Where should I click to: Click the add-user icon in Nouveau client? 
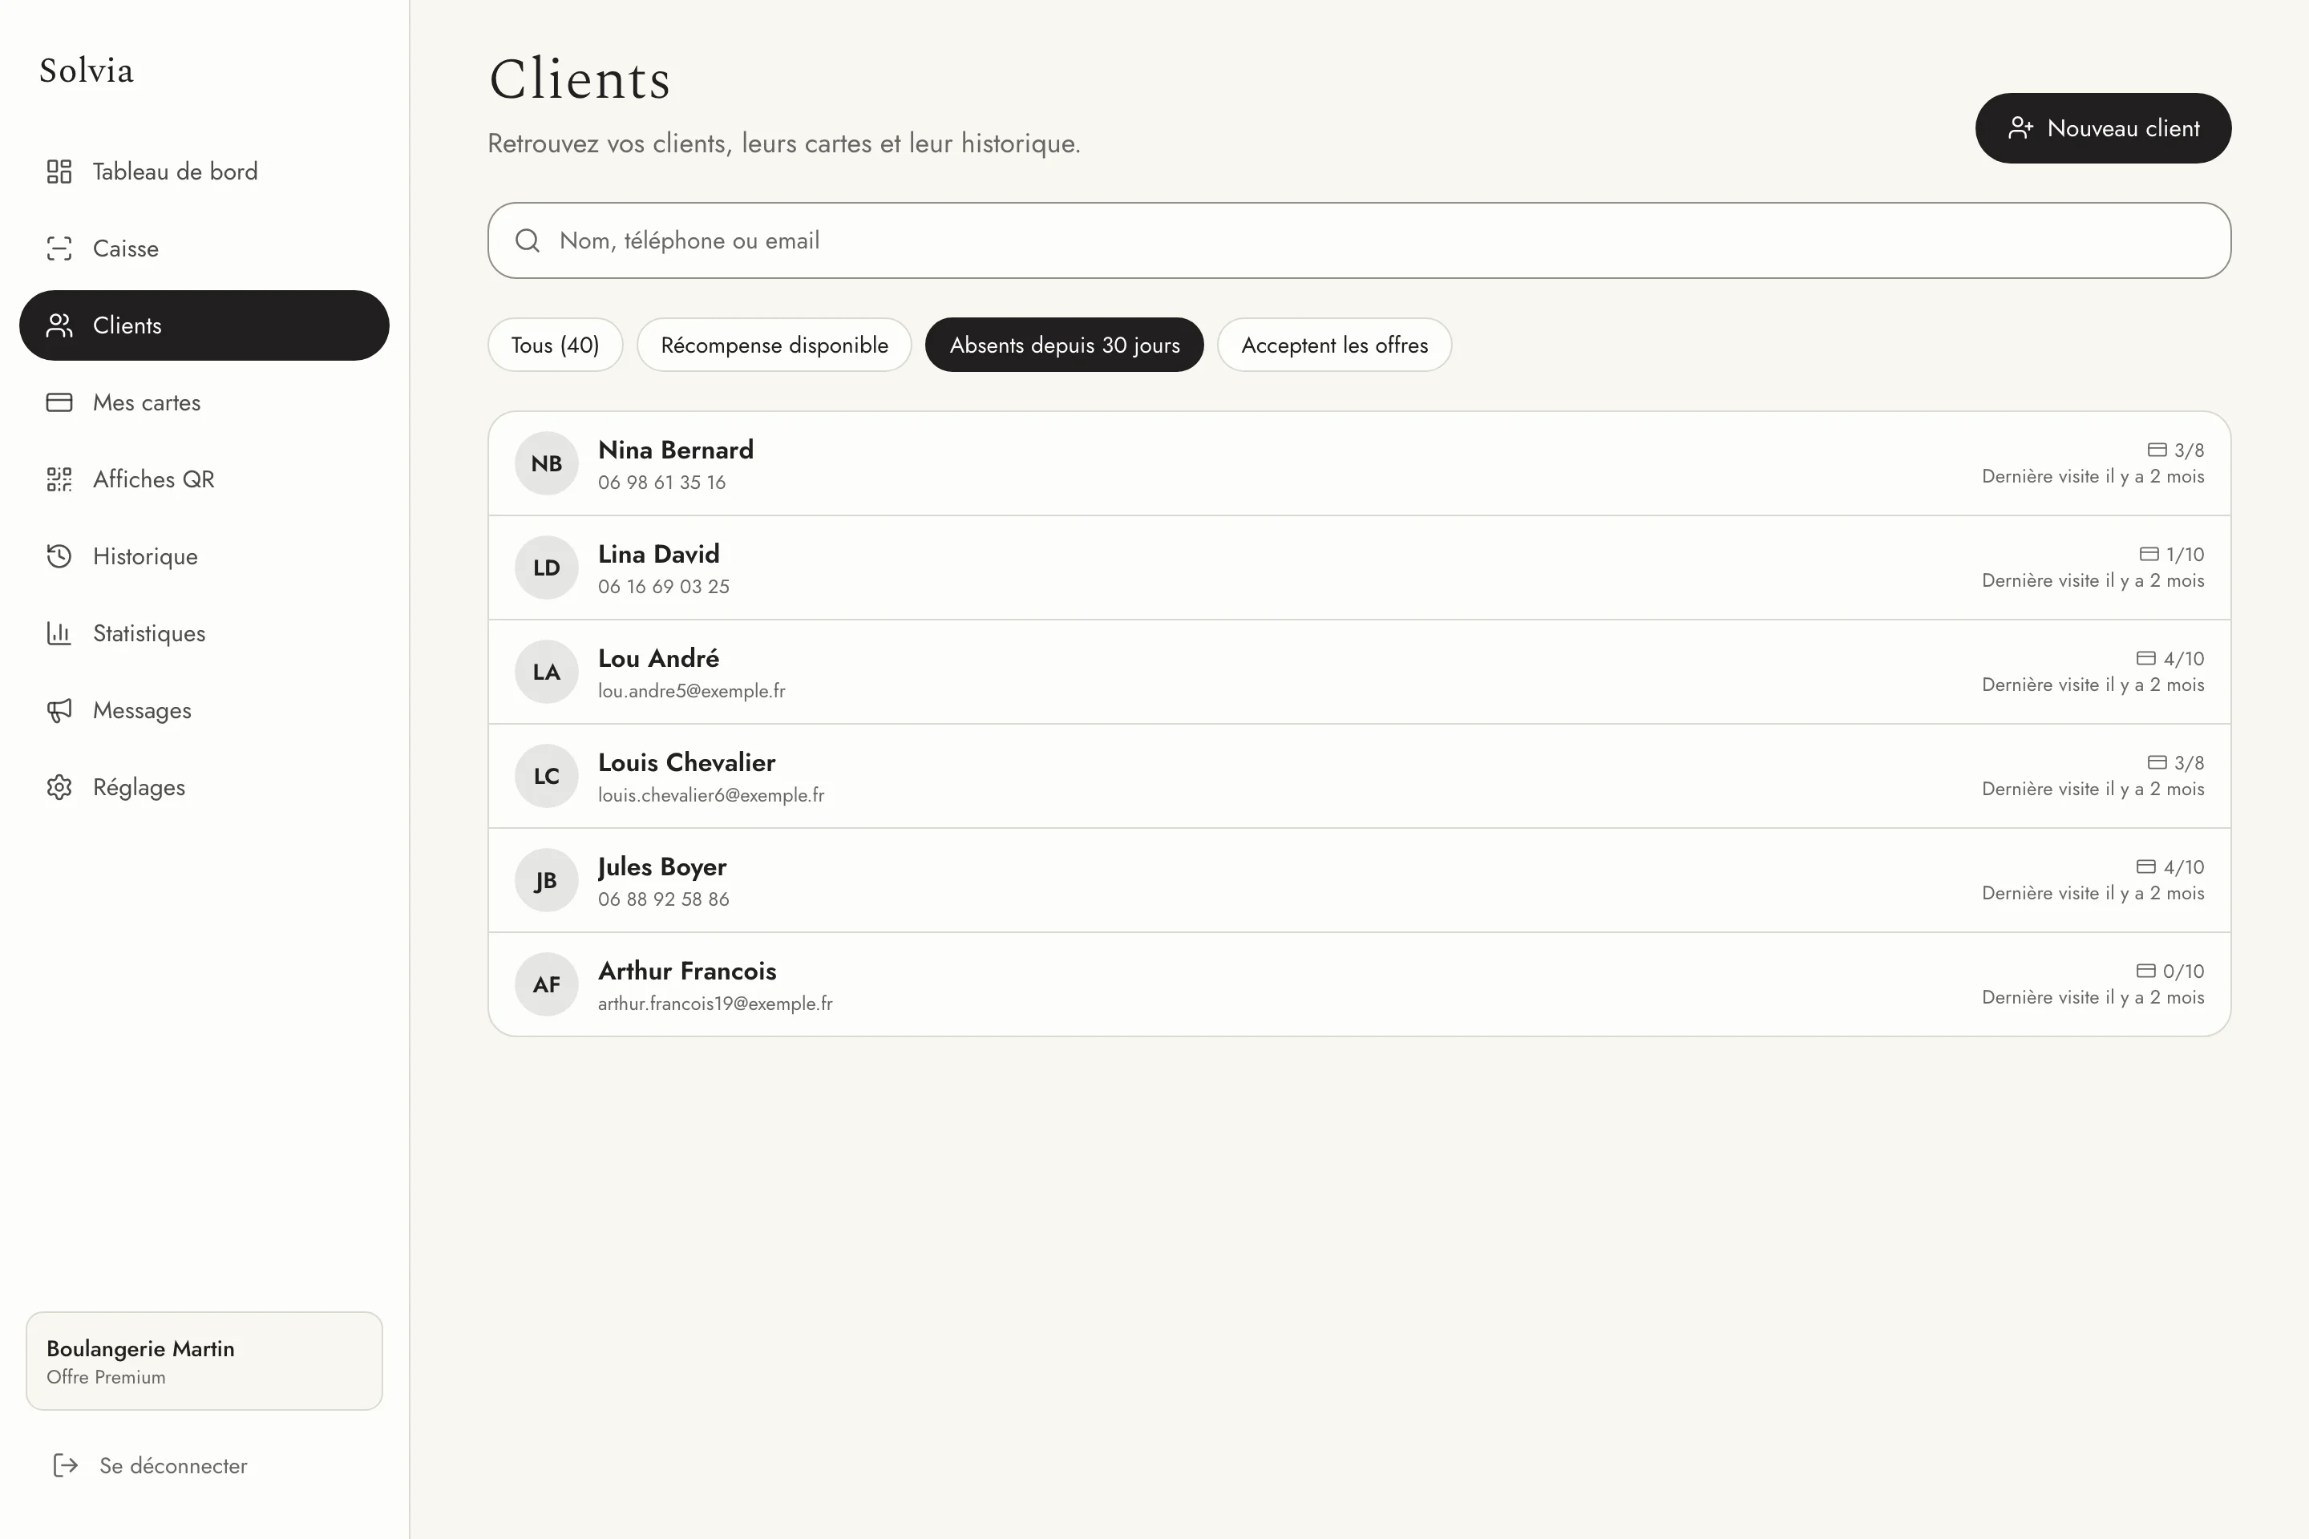pos(2020,127)
